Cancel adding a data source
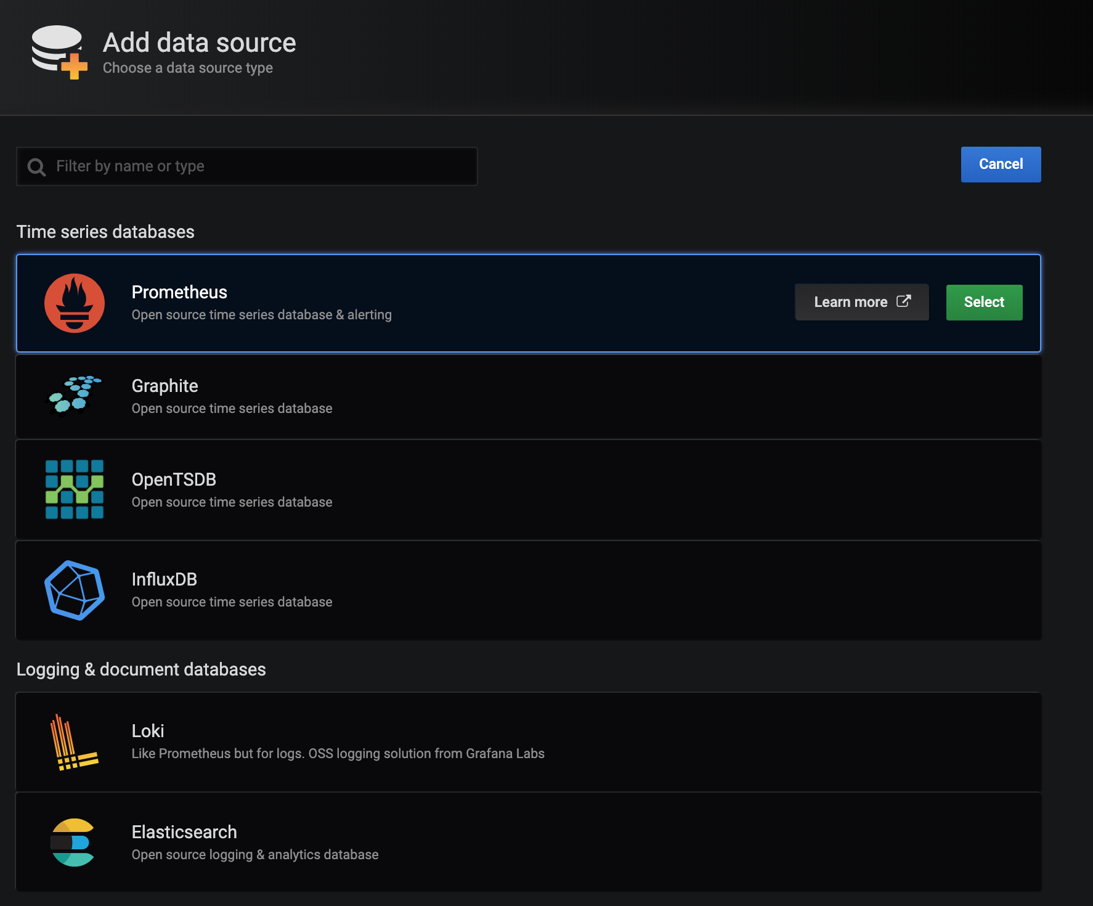 1001,165
